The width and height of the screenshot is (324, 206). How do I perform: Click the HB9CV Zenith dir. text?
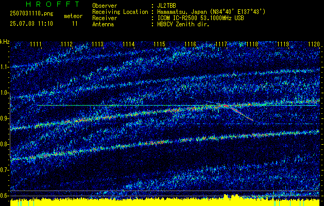[183, 24]
